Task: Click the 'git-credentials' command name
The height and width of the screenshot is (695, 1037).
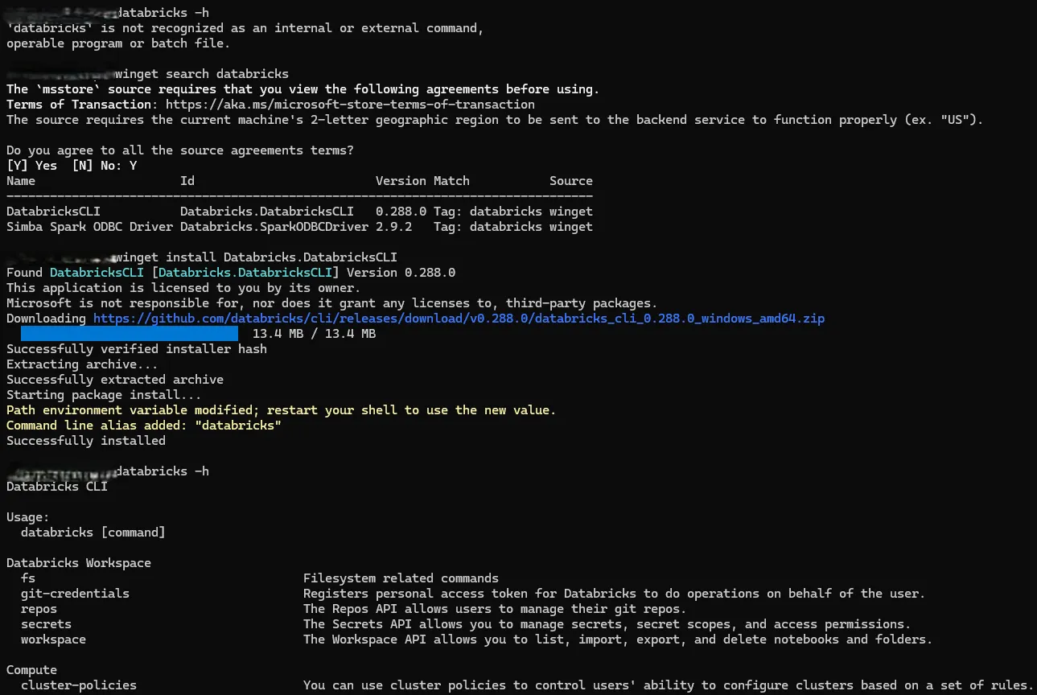Action: tap(75, 594)
